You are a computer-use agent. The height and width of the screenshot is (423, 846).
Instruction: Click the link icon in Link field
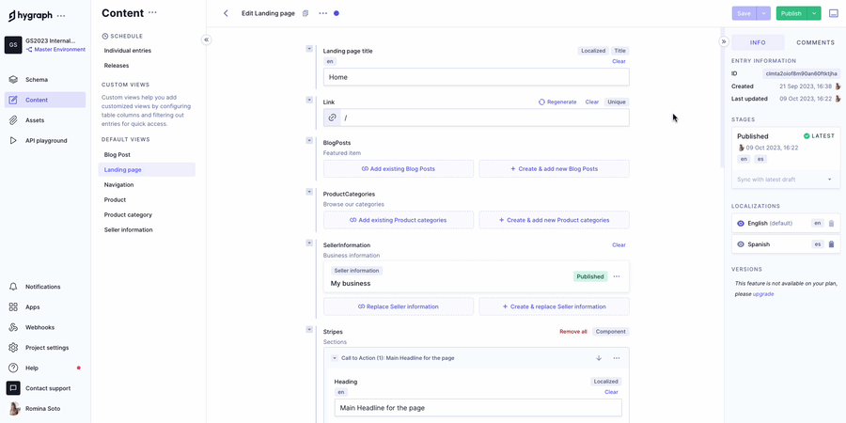332,117
